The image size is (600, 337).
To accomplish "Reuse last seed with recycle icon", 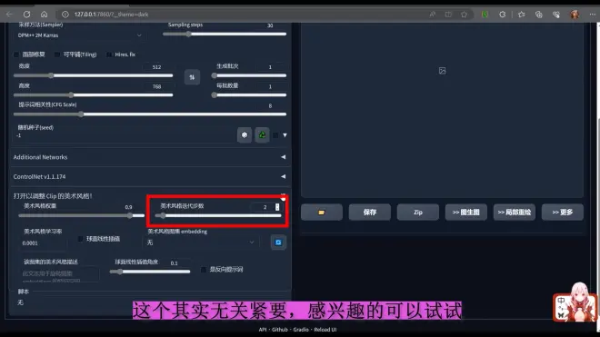I will pyautogui.click(x=262, y=134).
